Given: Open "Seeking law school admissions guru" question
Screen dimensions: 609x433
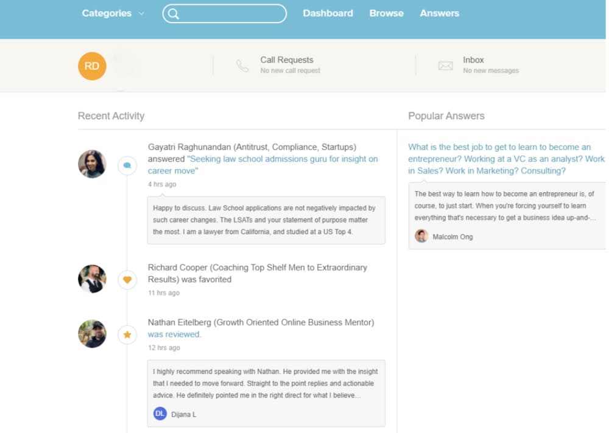Looking at the screenshot, I should coord(262,165).
